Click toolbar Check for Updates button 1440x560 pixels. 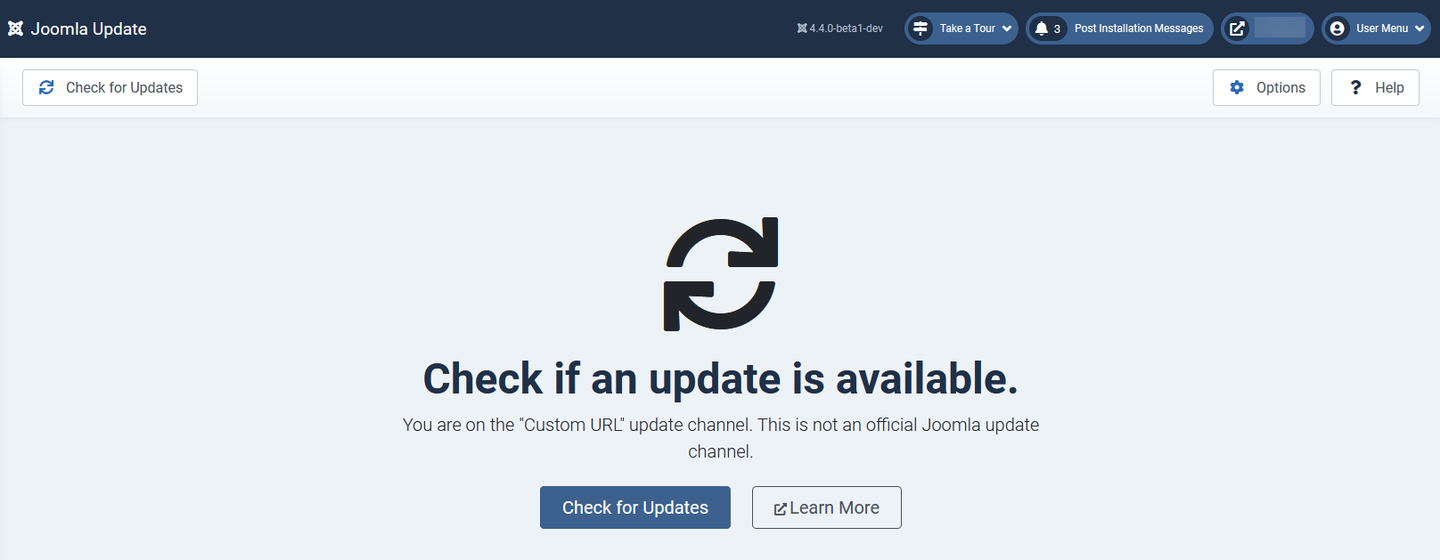click(110, 87)
